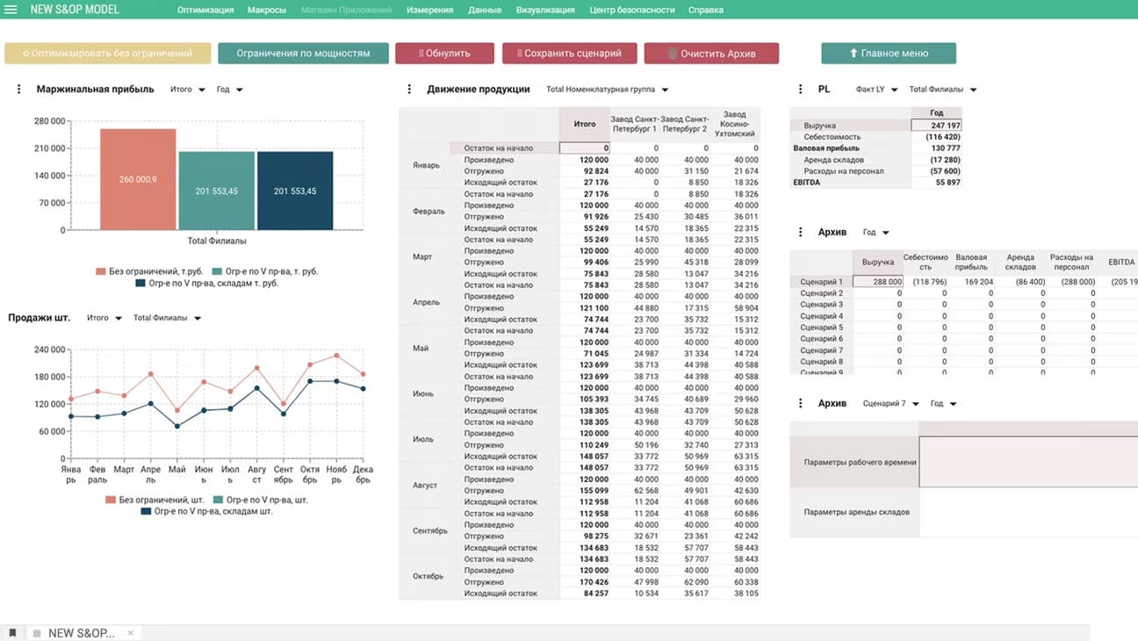Open Total Филиалы dropdown in Продажи шт.
The image size is (1138, 641).
click(x=167, y=318)
